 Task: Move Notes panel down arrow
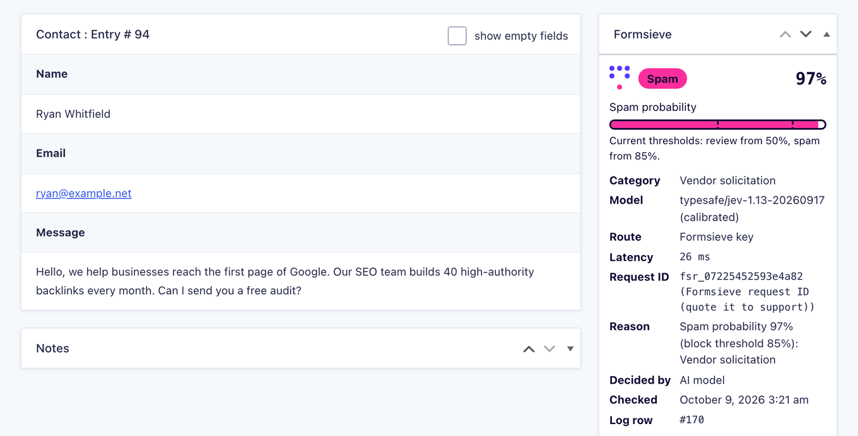click(x=549, y=348)
